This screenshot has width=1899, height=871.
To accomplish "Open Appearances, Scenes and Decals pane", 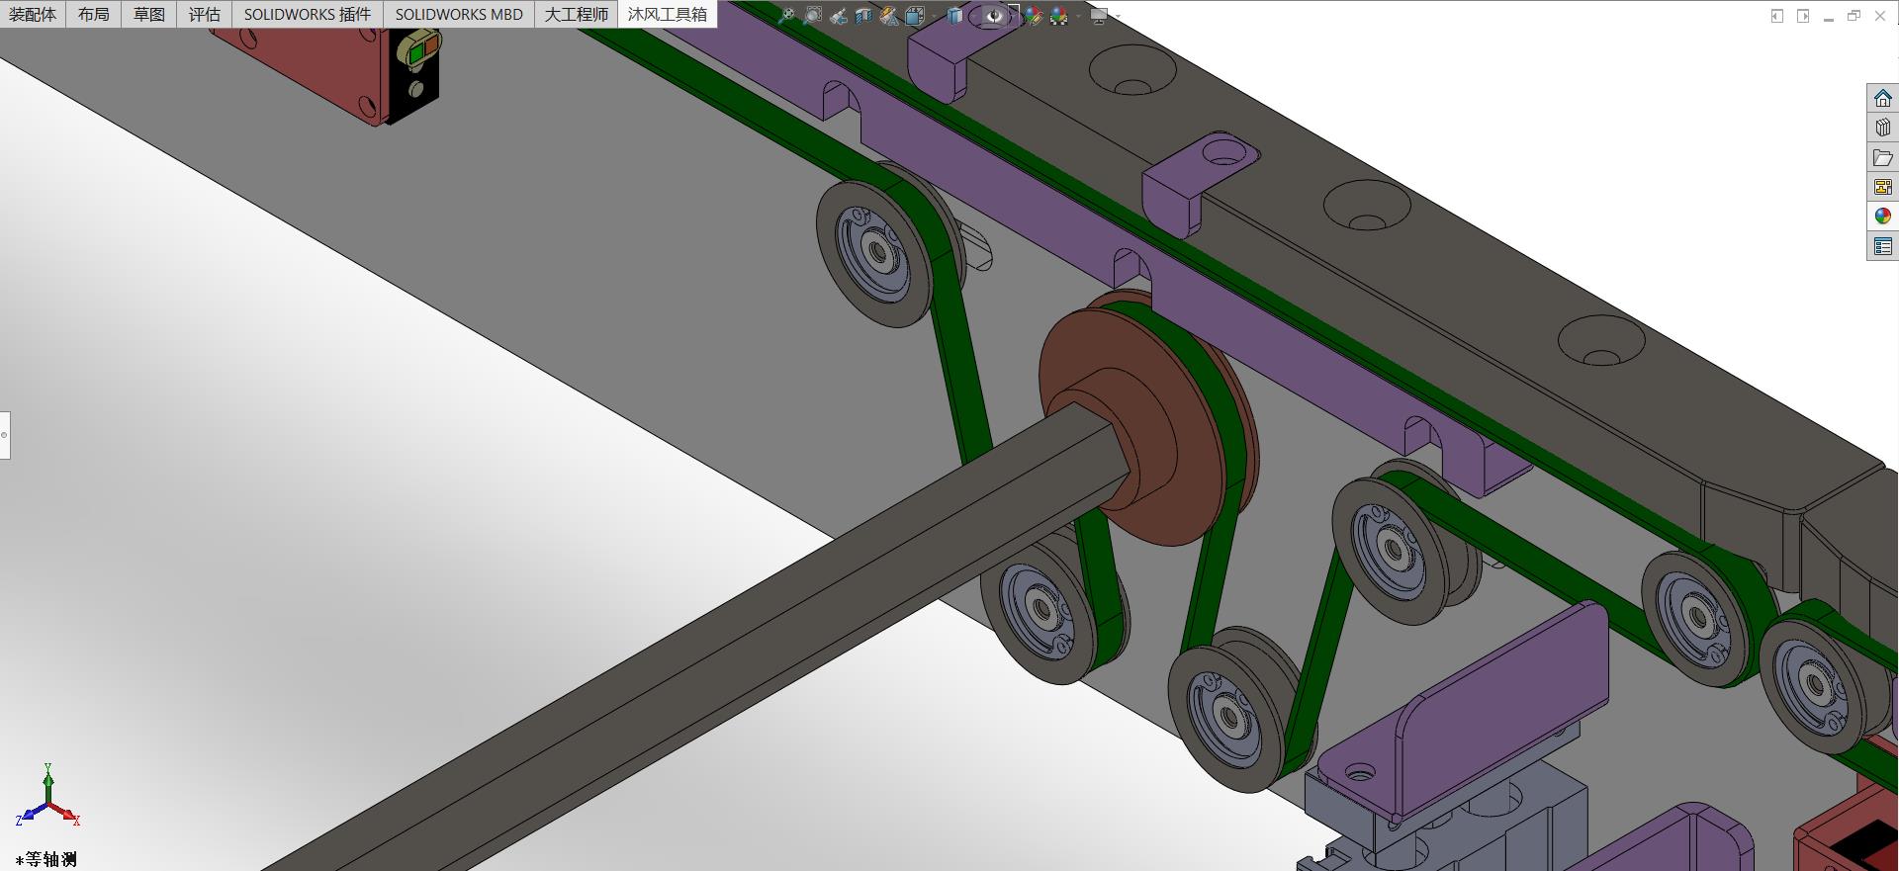I will click(x=1882, y=217).
